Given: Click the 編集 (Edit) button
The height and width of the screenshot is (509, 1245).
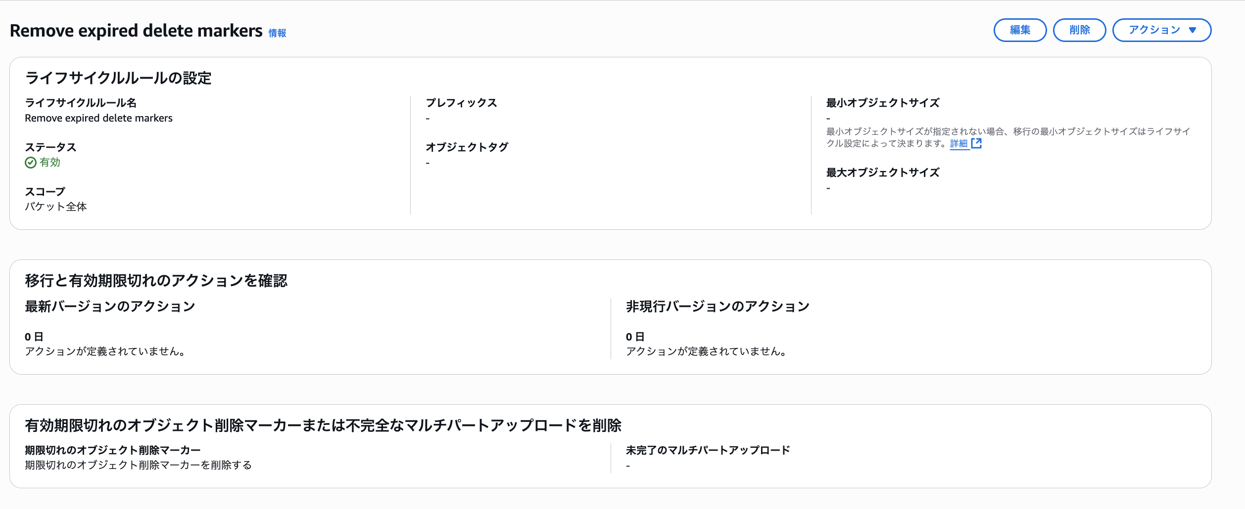Looking at the screenshot, I should pos(1020,30).
